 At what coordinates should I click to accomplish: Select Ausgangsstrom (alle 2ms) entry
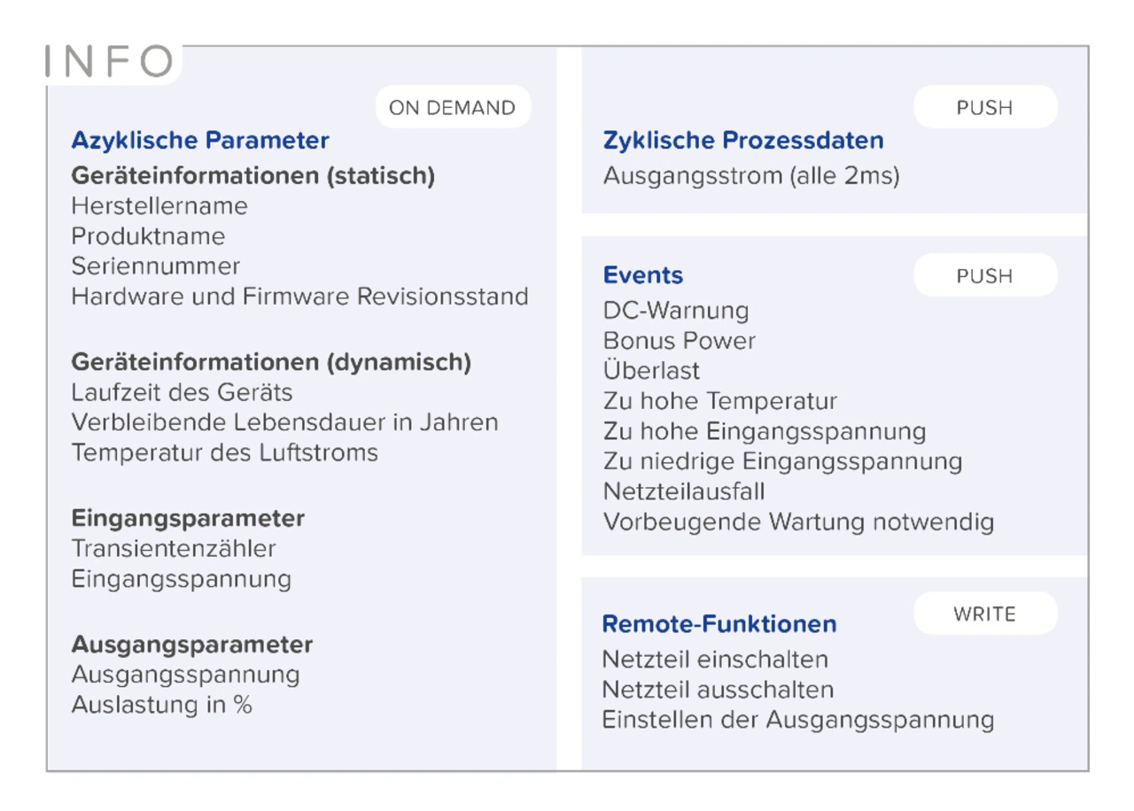tap(751, 176)
